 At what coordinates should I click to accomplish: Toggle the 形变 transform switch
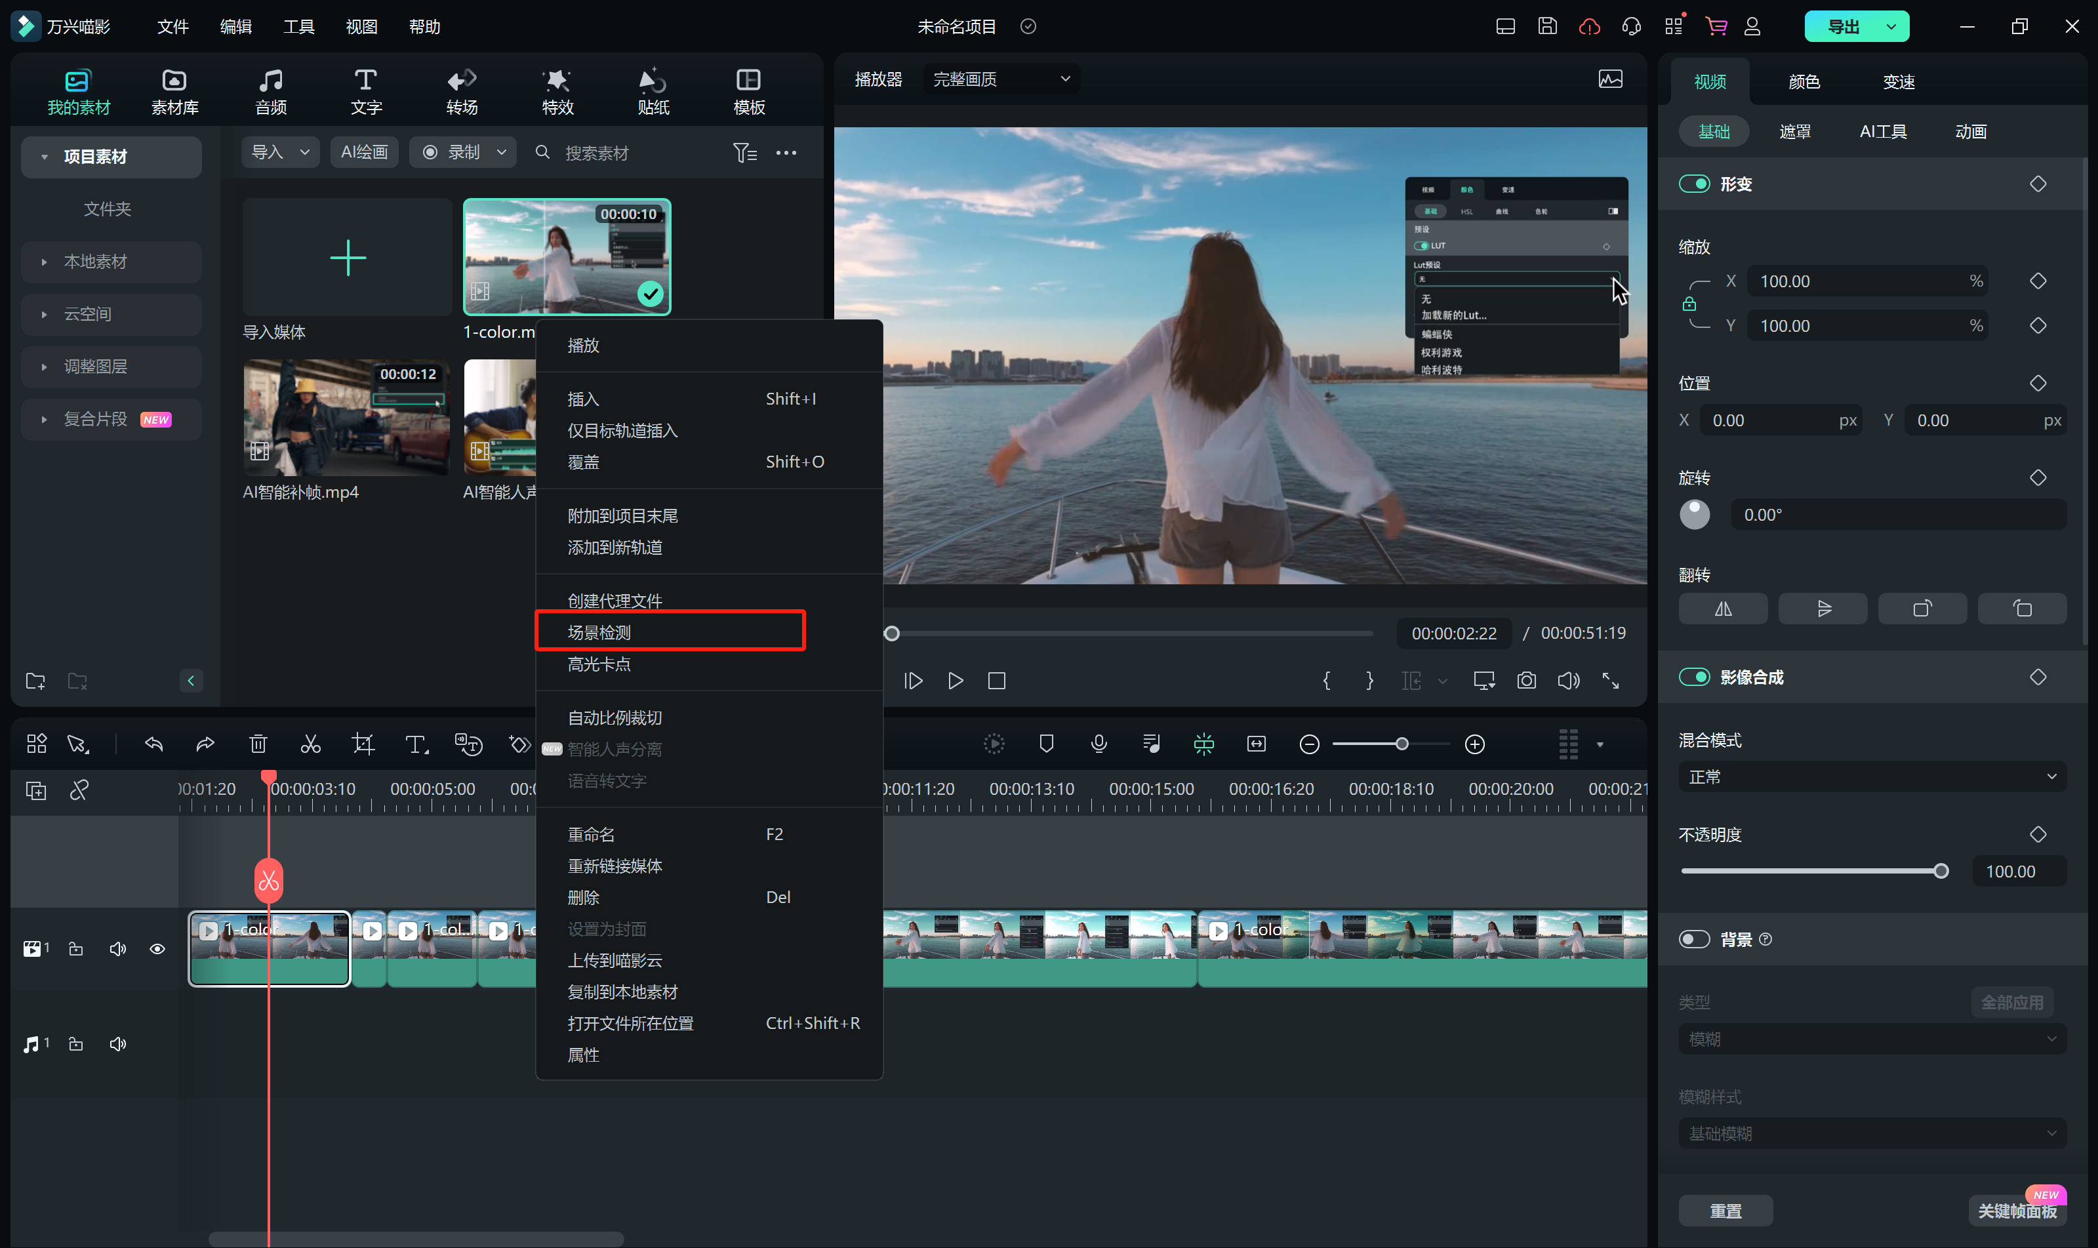[x=1693, y=184]
